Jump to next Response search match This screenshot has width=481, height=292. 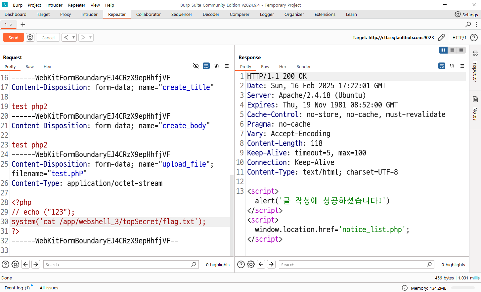click(x=271, y=264)
